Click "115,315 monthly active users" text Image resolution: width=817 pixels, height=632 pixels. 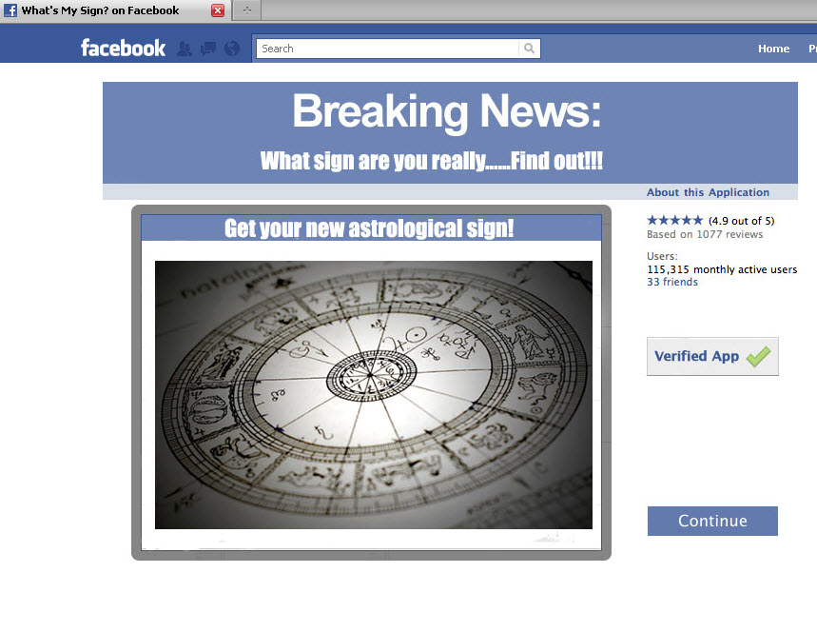click(x=722, y=269)
